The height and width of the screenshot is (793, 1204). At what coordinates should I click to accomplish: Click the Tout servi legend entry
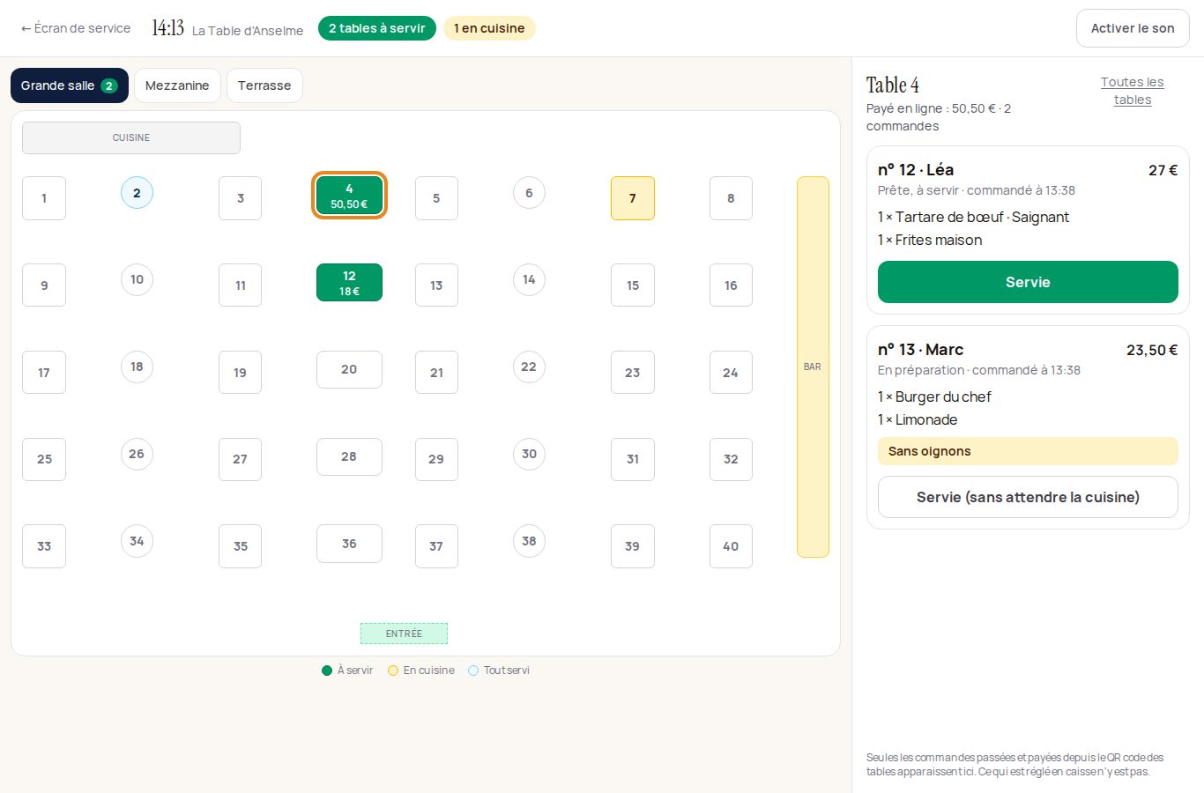(x=499, y=671)
